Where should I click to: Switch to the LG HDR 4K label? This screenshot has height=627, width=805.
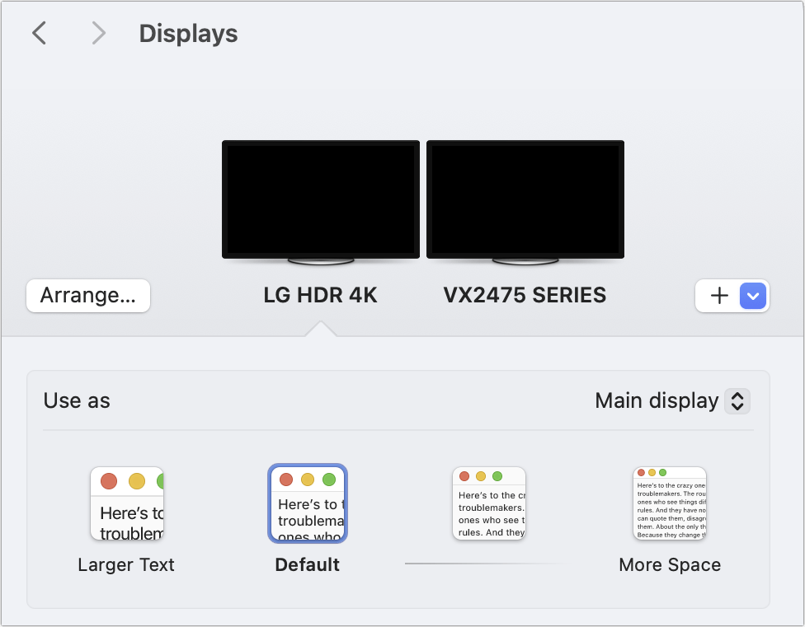pos(320,295)
